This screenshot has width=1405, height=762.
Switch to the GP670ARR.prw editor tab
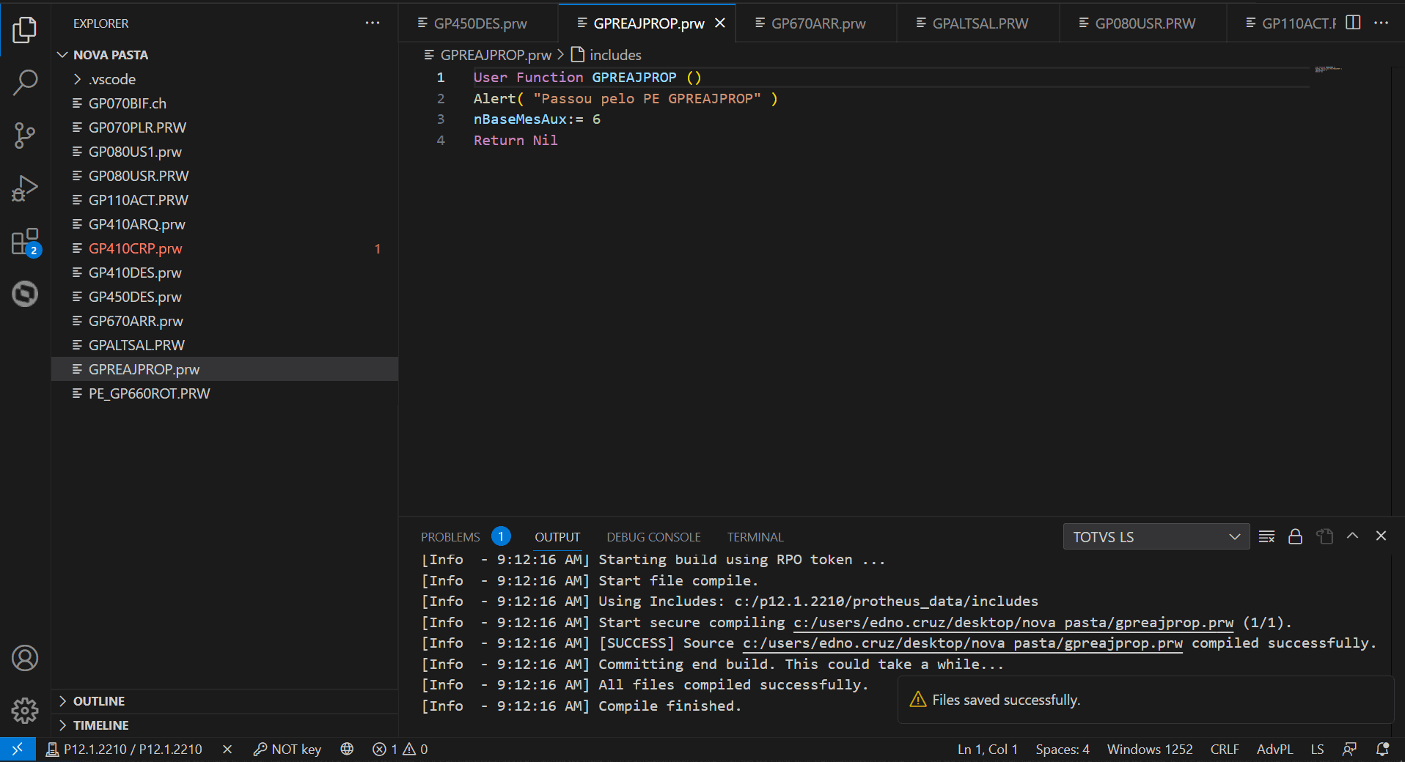click(x=818, y=23)
